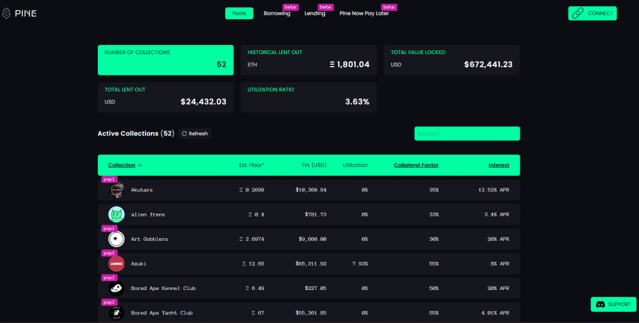639x323 pixels.
Task: Click the TVL (USD) column header
Action: click(314, 165)
